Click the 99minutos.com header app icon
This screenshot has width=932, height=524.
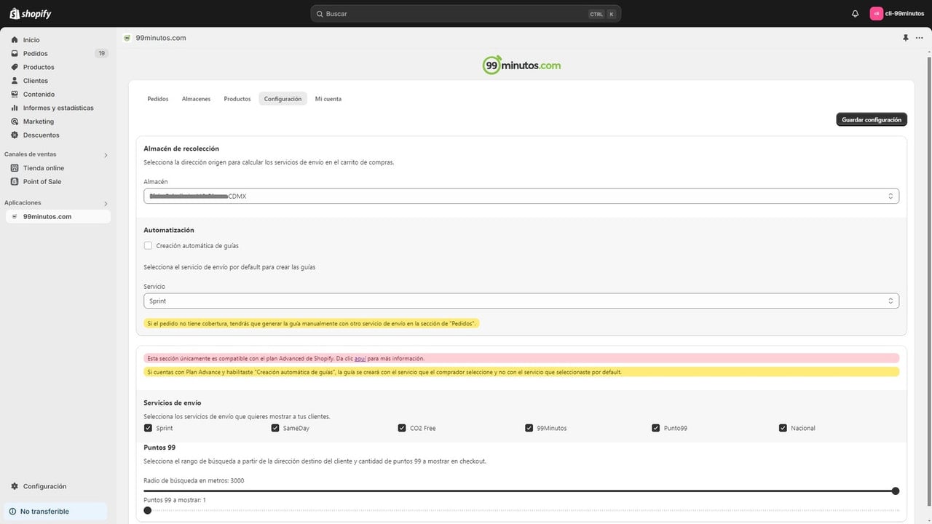pyautogui.click(x=127, y=38)
